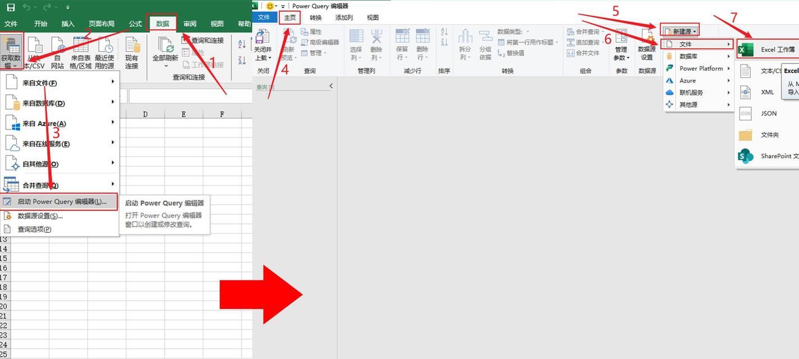The image size is (799, 359).
Task: Choose JSON as the file source
Action: (768, 113)
